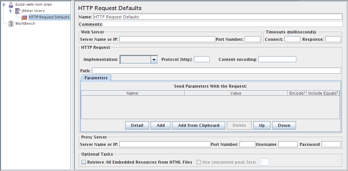Screen dimensions: 348x171
Task: Click the JMeter Users thread group icon
Action: tap(17, 11)
